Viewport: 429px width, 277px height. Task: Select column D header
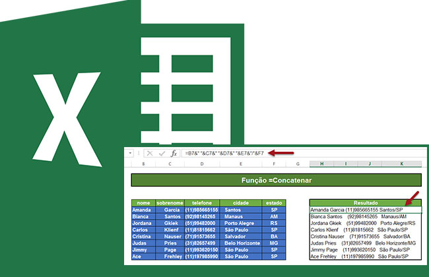click(x=202, y=164)
